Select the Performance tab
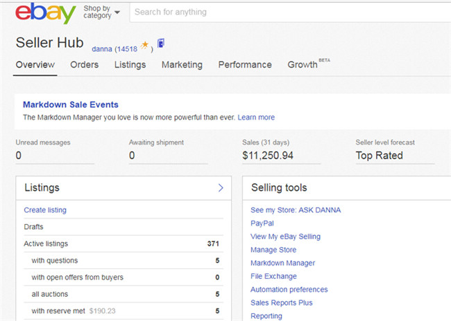 pyautogui.click(x=245, y=64)
